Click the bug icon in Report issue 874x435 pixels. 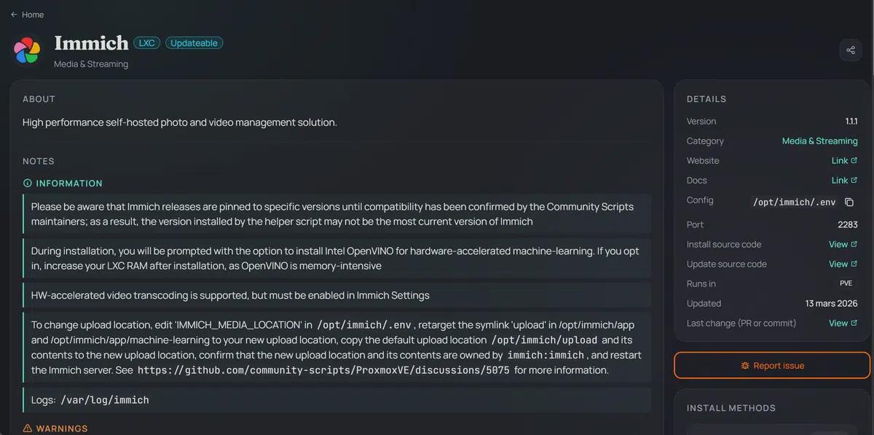745,366
